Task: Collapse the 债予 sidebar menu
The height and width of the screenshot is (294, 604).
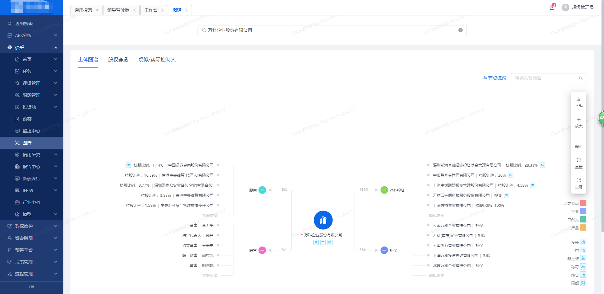Action: point(31,47)
